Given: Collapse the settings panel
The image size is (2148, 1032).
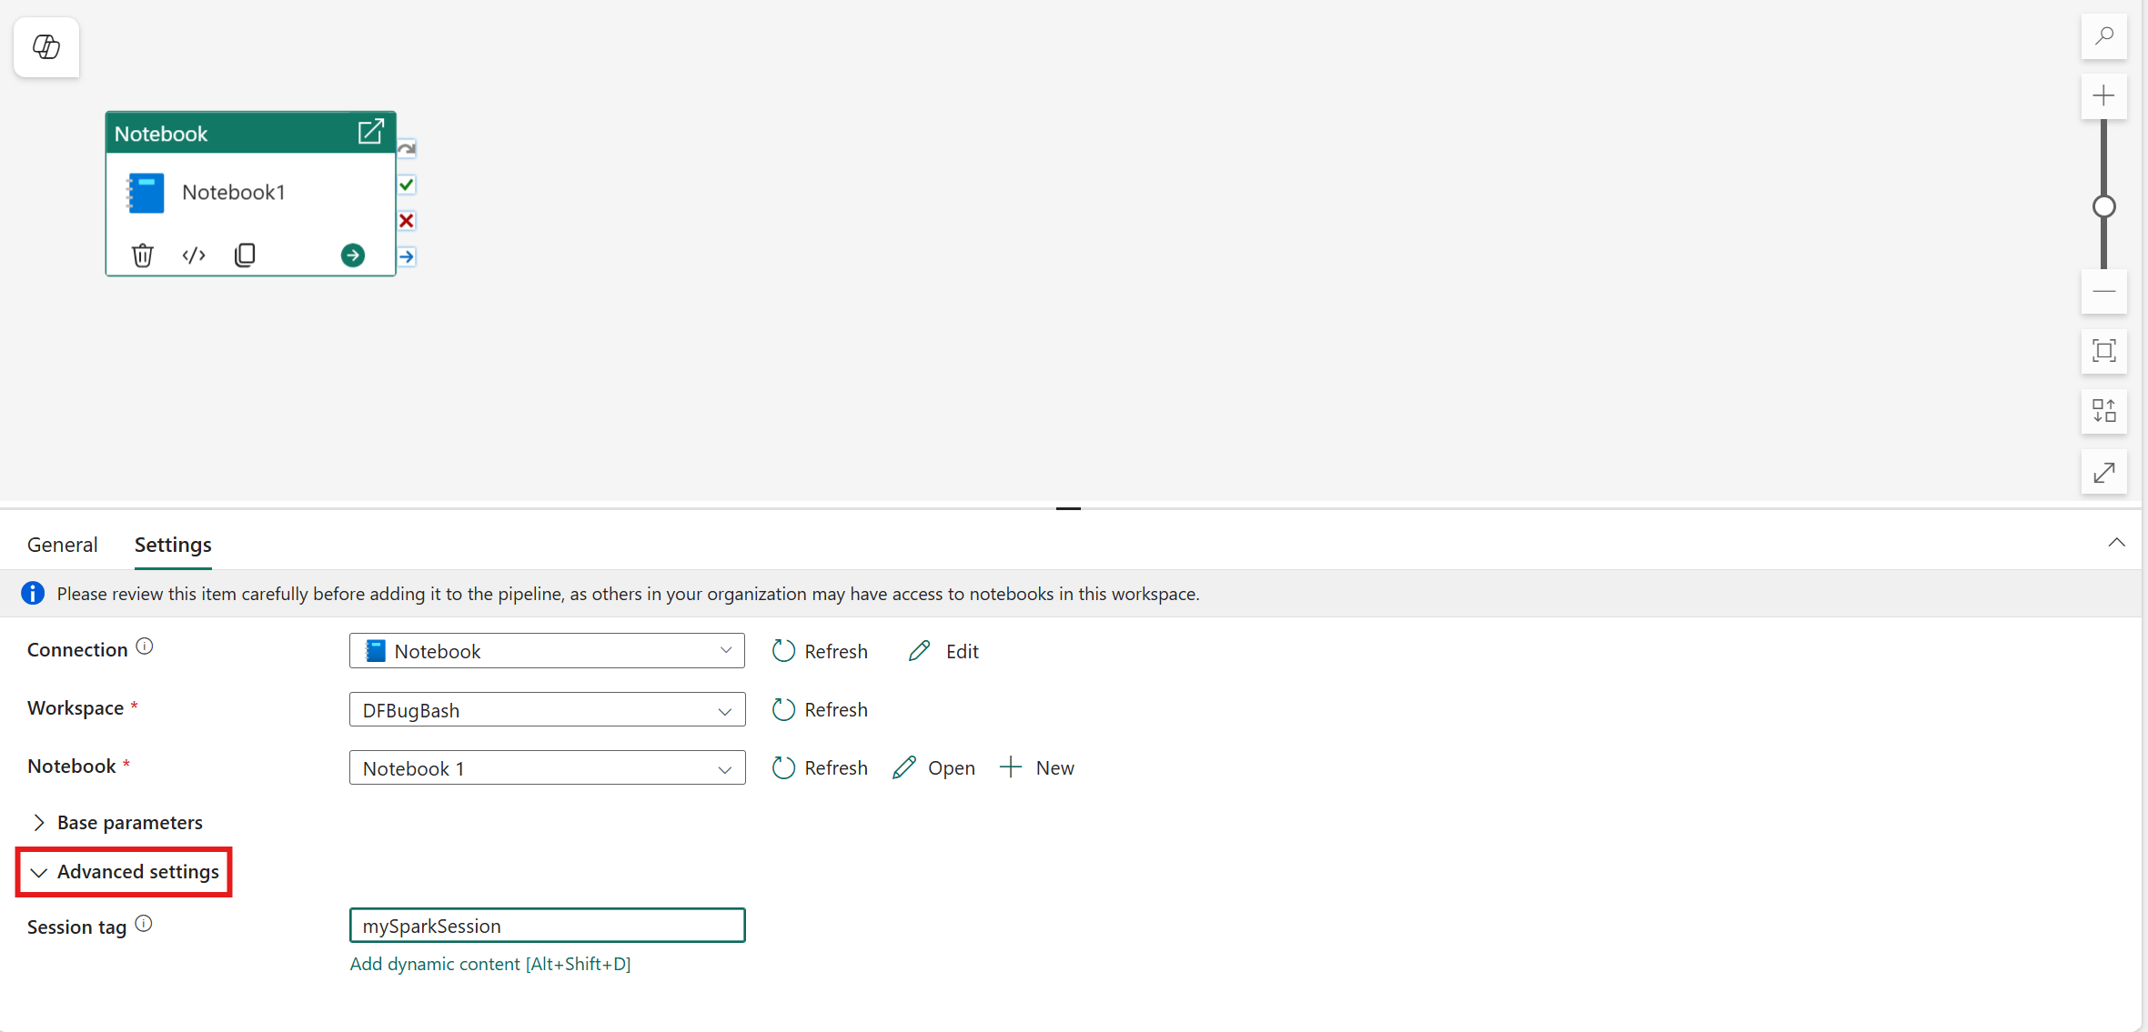Looking at the screenshot, I should coord(2116,542).
